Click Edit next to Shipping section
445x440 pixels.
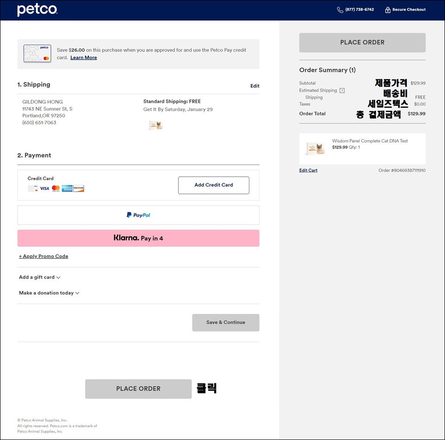pos(254,86)
